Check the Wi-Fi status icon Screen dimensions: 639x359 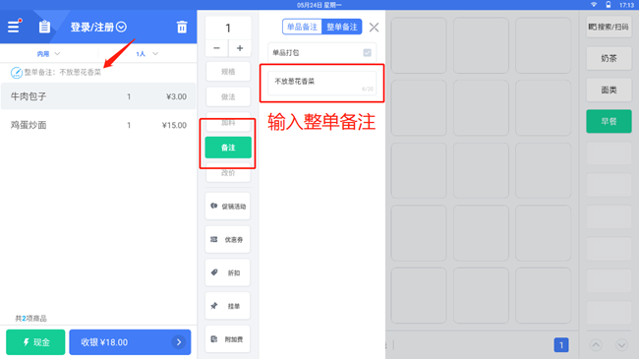coord(594,5)
